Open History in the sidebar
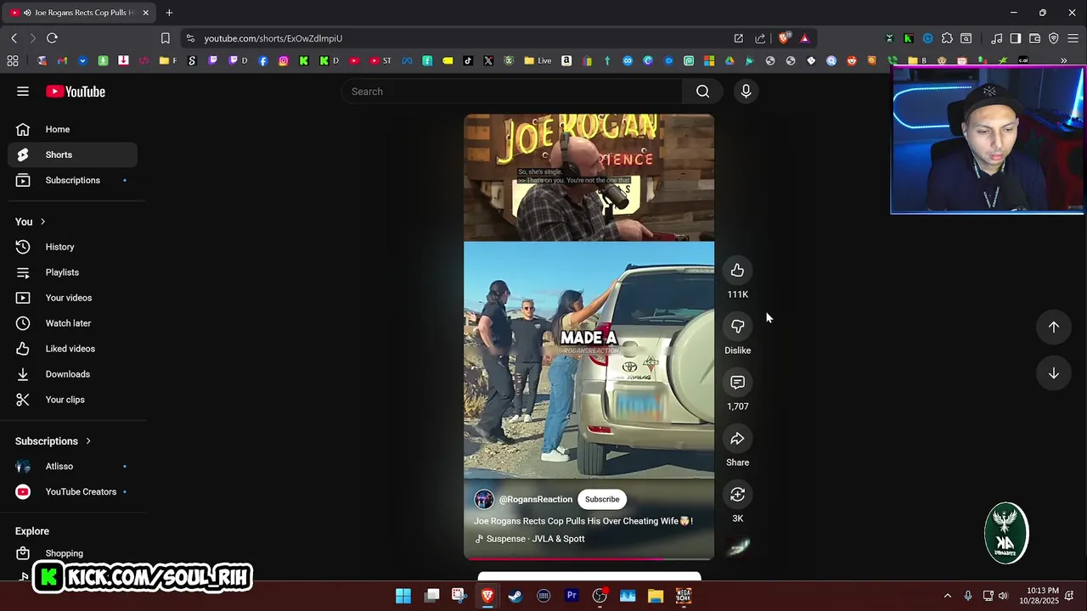 pos(73,247)
